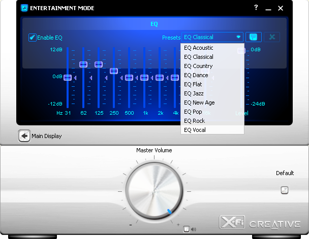The width and height of the screenshot is (309, 239).
Task: Click the delete preset X icon
Action: [x=272, y=37]
